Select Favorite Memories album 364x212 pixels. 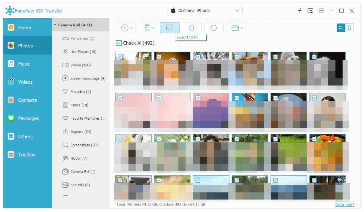pyautogui.click(x=81, y=118)
